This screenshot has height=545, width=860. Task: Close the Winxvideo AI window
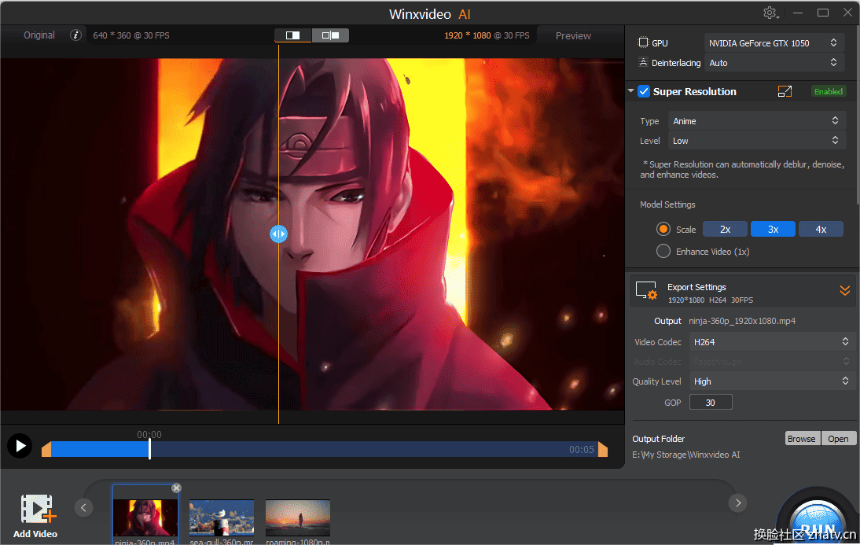tap(848, 13)
